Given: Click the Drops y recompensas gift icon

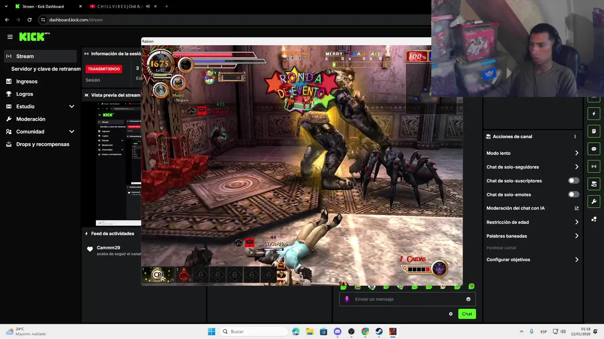Looking at the screenshot, I should click(8, 144).
